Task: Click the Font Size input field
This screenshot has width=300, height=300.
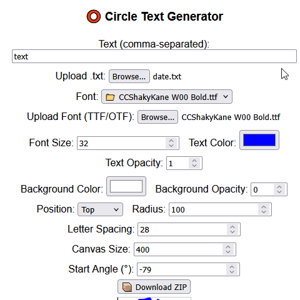Action: point(128,143)
